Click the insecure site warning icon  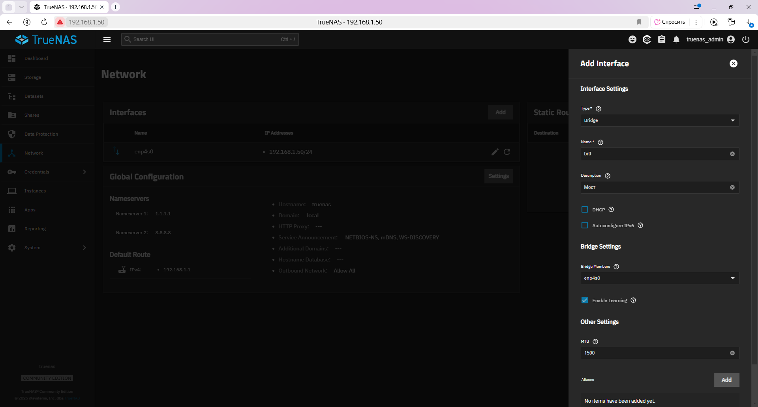click(x=60, y=22)
